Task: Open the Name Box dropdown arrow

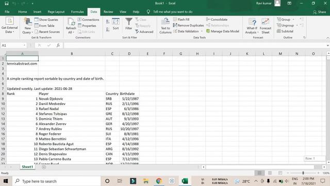Action: point(24,45)
